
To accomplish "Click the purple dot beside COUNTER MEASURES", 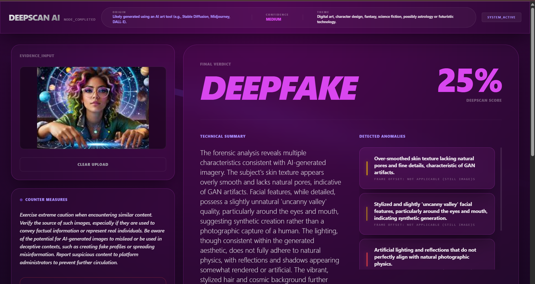I will (x=21, y=200).
